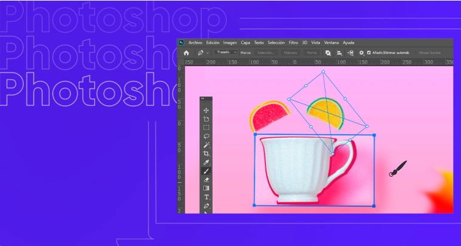Open the pen tool preset picker arrow
The width and height of the screenshot is (461, 246).
pyautogui.click(x=208, y=53)
